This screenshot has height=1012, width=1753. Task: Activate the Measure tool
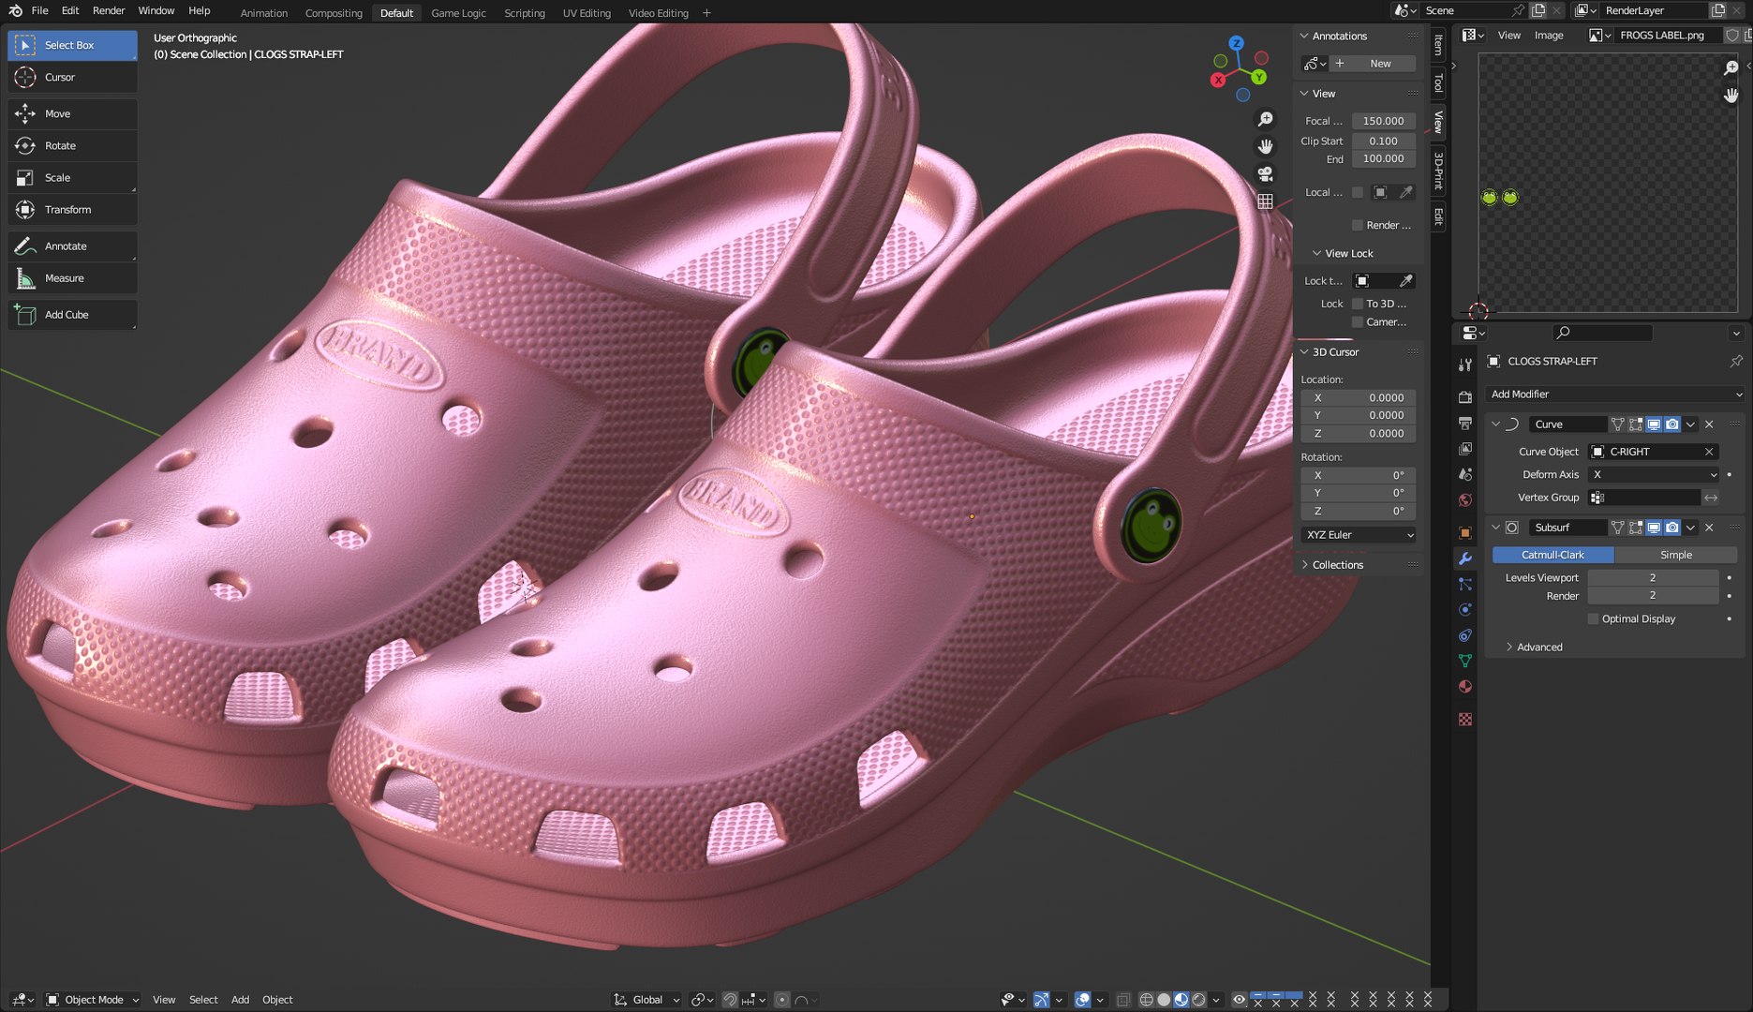pos(72,277)
